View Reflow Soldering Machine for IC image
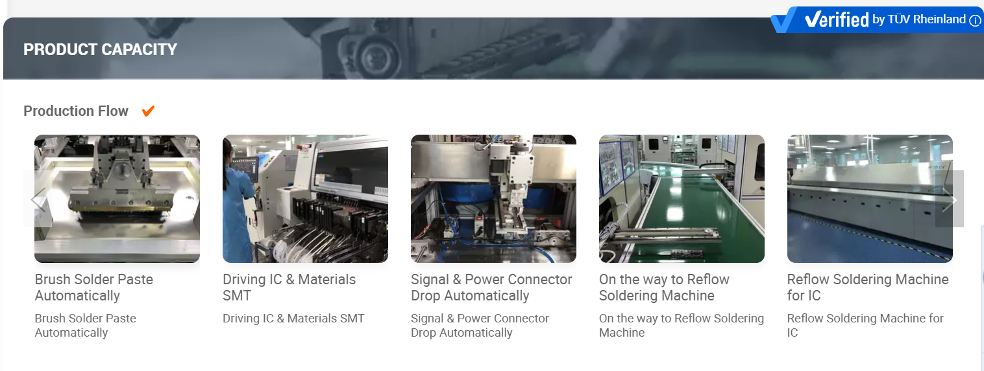The image size is (984, 371). (x=870, y=199)
